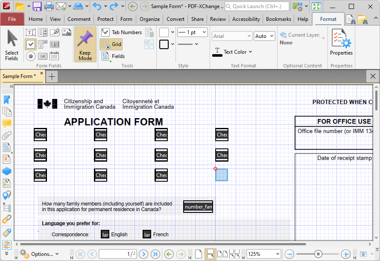Go to the next page

[x=143, y=254]
